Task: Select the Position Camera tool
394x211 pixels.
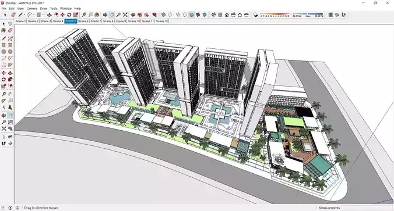Action: [x=3, y=137]
